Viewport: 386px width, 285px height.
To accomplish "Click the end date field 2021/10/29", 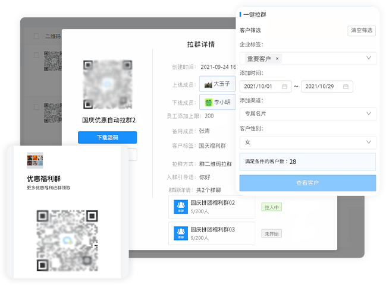I will (x=327, y=87).
